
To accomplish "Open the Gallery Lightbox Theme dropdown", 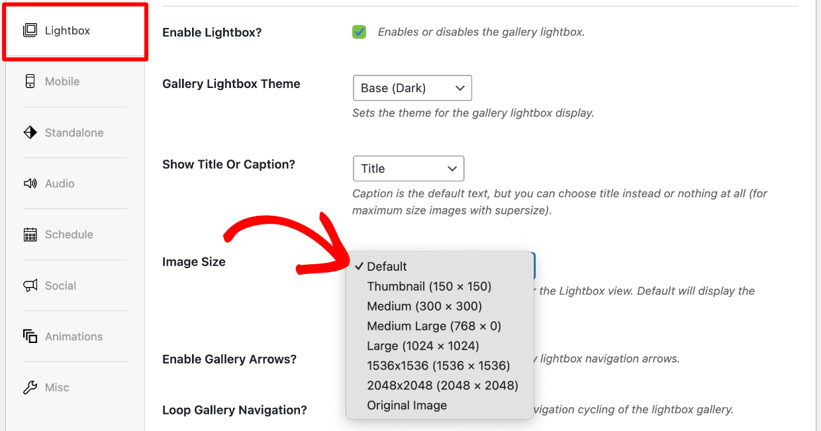I will [412, 87].
